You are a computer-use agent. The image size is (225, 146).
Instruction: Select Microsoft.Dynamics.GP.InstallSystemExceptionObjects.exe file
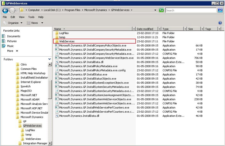(94, 83)
